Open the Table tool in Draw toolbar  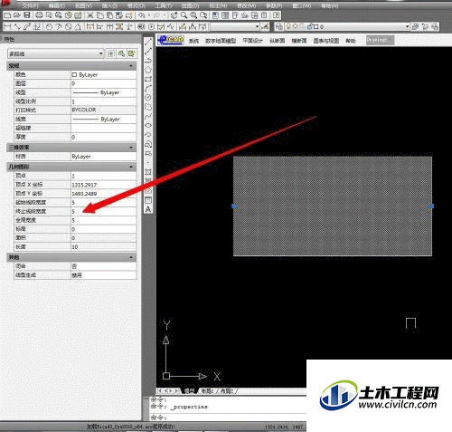148,200
